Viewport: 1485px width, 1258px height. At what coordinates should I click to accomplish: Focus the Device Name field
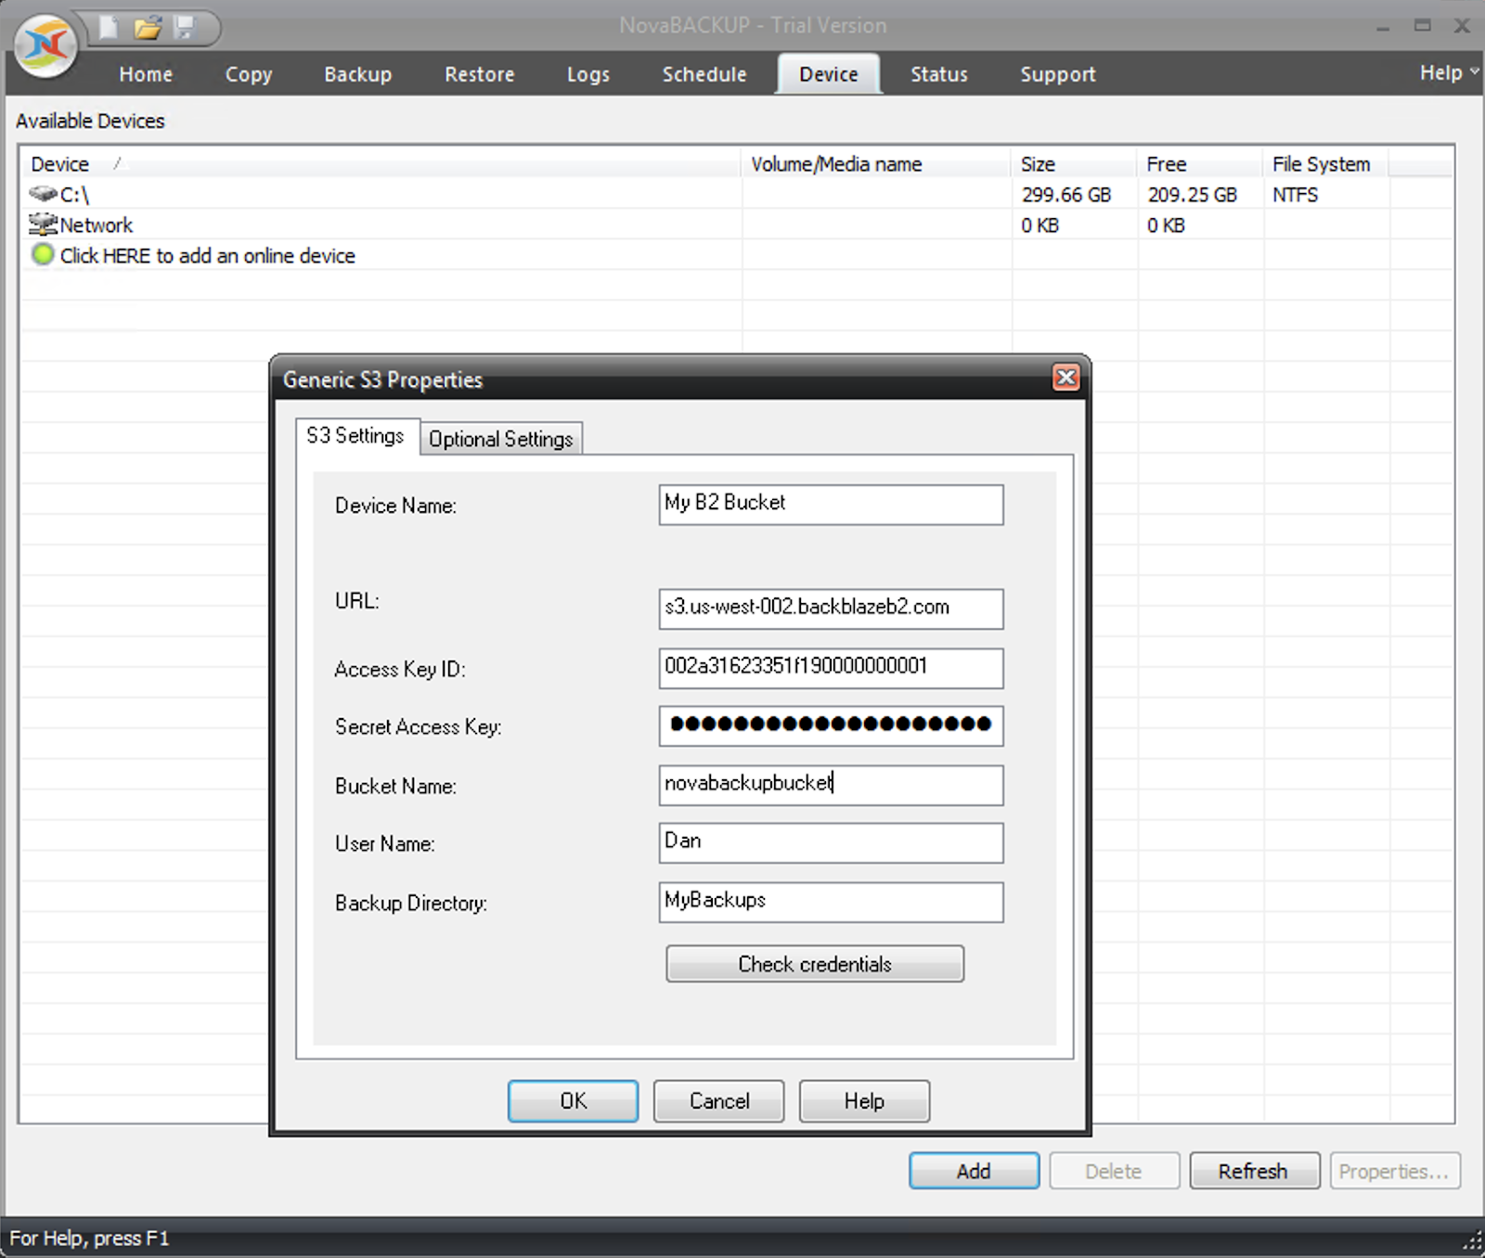pyautogui.click(x=831, y=505)
